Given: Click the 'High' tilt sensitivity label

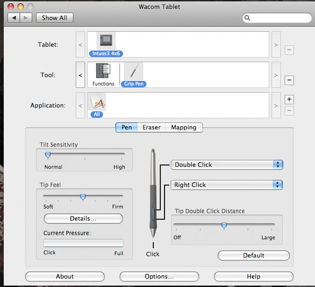Looking at the screenshot, I should (119, 167).
